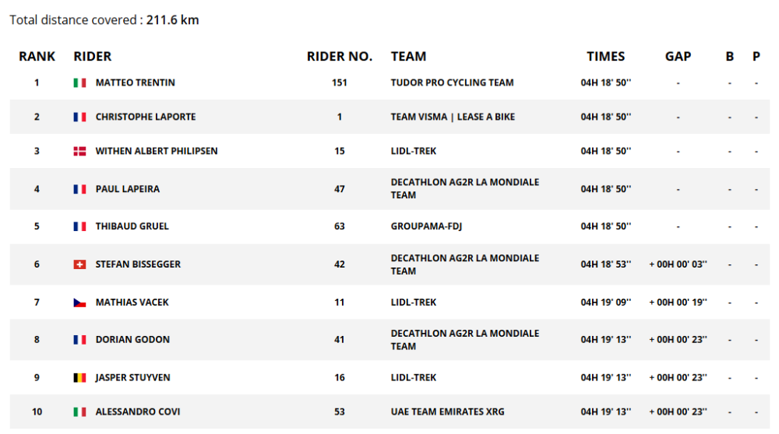Click the French flag beside Christophe Laporte
The image size is (779, 434).
79,117
